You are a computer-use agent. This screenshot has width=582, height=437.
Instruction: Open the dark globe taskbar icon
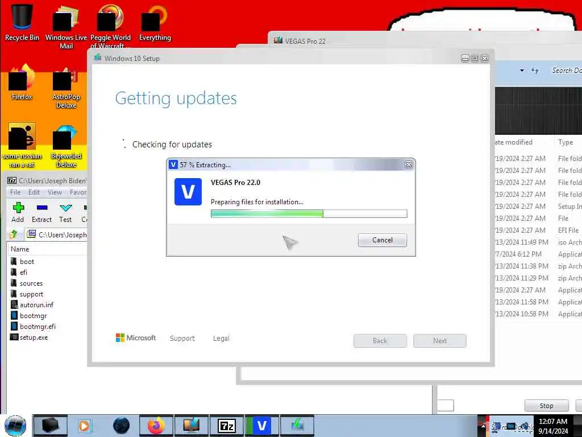coord(122,426)
